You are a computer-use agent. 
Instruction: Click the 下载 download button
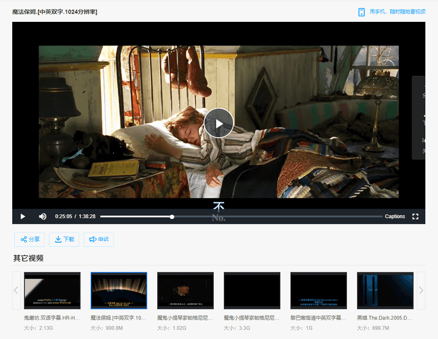pyautogui.click(x=64, y=239)
